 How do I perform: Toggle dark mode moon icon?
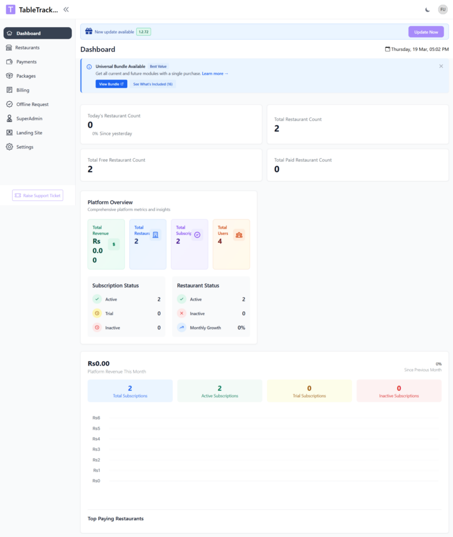427,9
